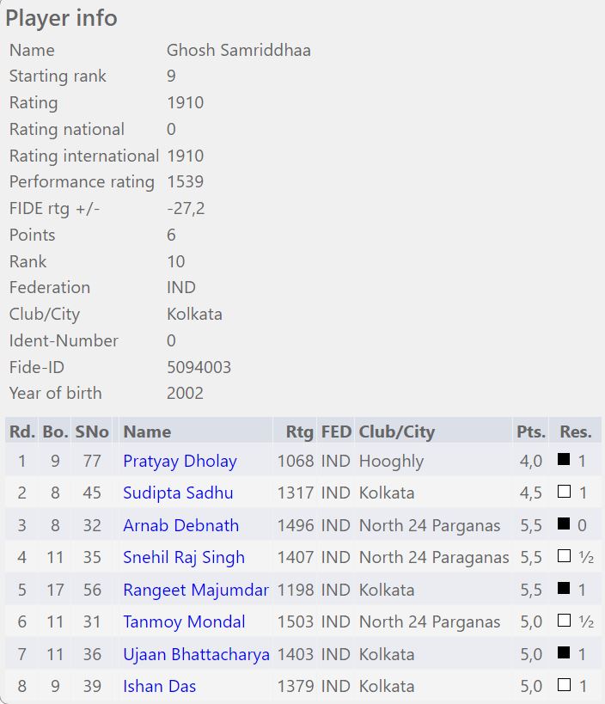
Task: Select the Rangeet Majumdar link
Action: pos(196,590)
